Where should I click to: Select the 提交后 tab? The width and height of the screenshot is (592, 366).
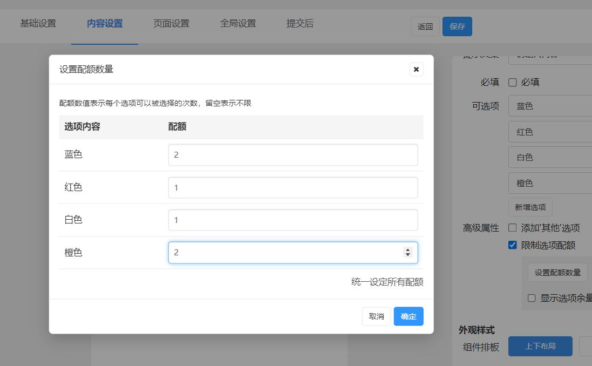300,24
